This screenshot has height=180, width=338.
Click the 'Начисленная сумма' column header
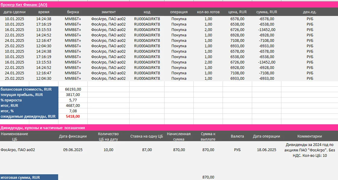(x=179, y=136)
